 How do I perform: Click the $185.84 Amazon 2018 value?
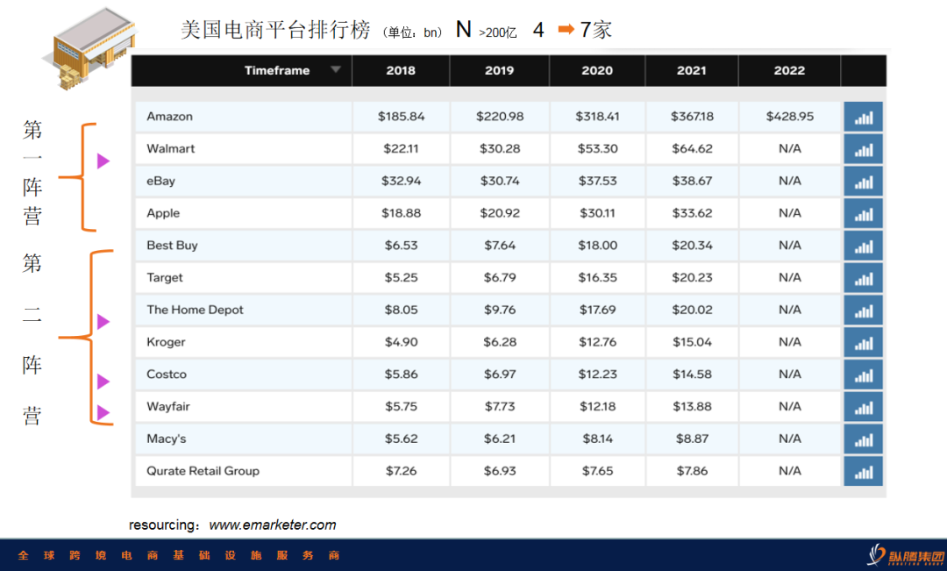point(401,116)
